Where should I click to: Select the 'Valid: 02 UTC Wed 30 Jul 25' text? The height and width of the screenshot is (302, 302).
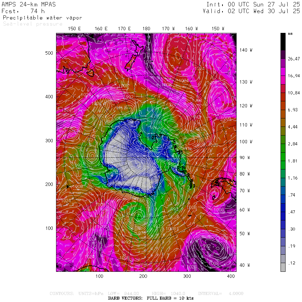pyautogui.click(x=251, y=11)
